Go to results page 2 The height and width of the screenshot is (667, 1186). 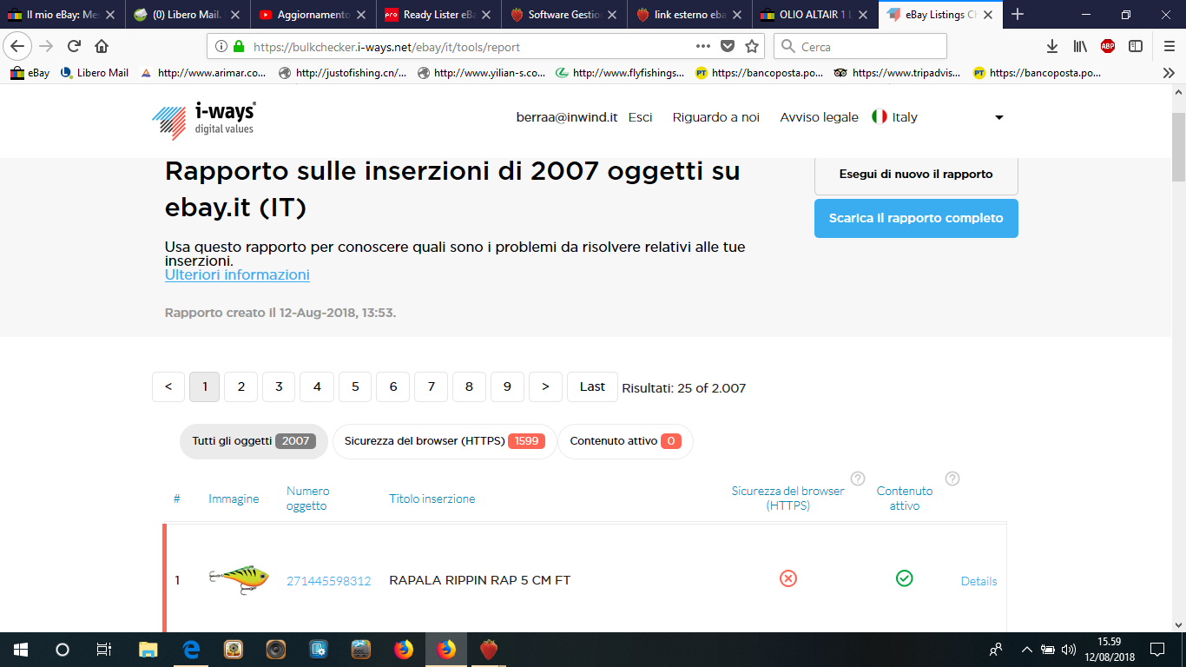coord(241,386)
